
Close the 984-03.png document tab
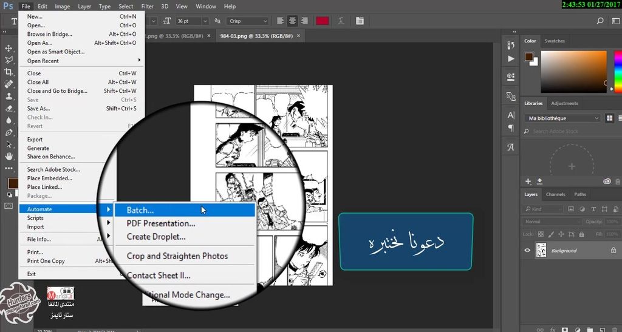point(298,36)
